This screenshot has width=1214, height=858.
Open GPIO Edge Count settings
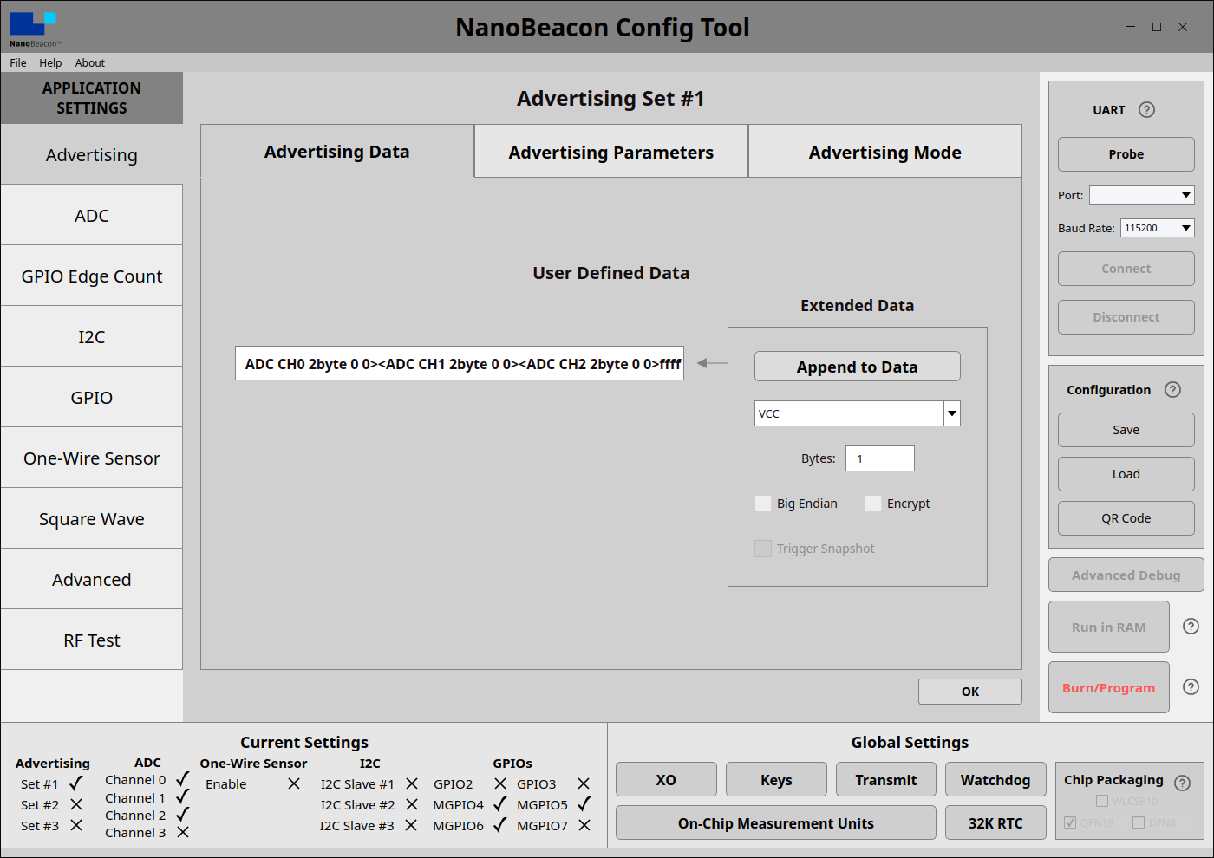[92, 276]
